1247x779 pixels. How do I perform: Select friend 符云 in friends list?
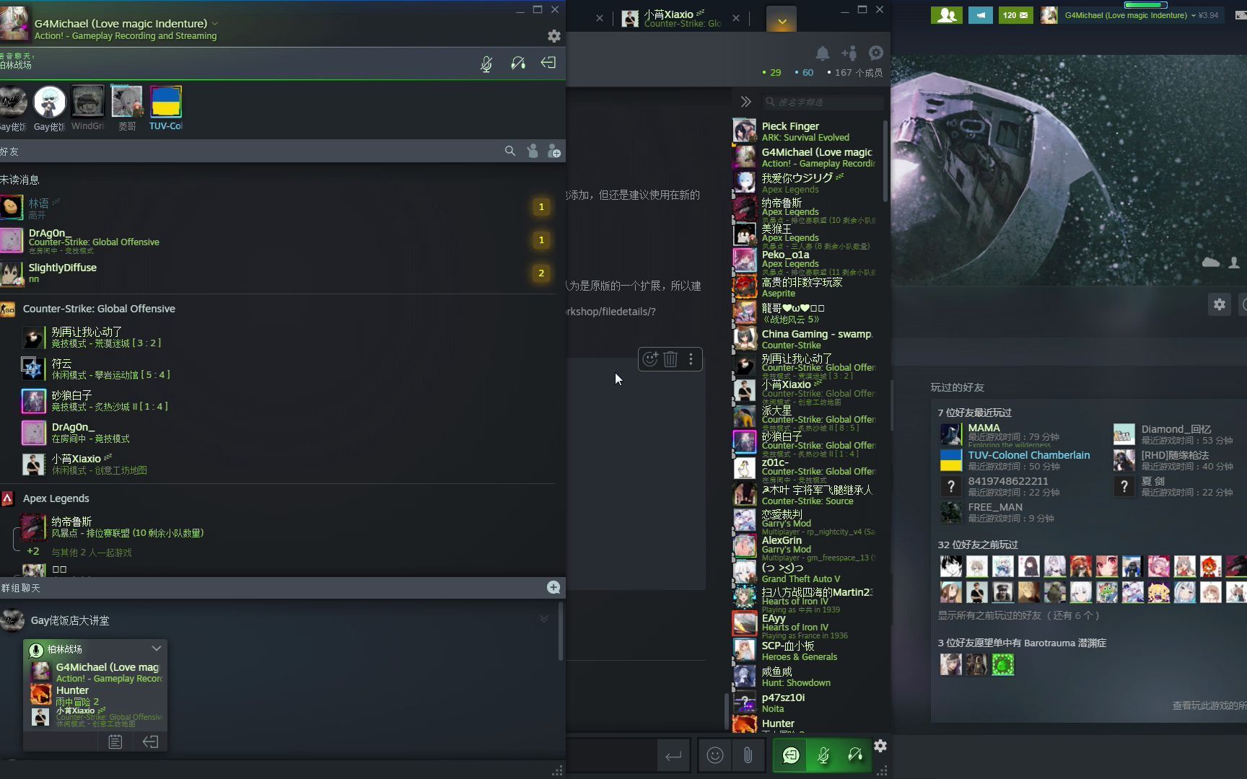tap(289, 369)
